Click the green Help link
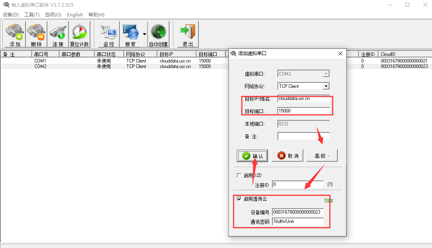432x248 pixels. point(328,200)
